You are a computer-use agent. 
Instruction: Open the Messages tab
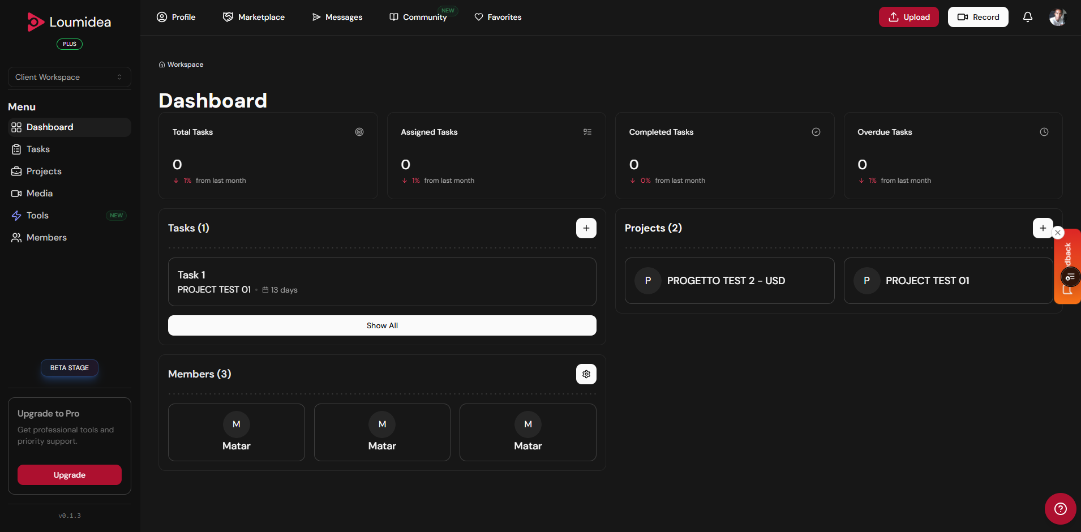337,17
